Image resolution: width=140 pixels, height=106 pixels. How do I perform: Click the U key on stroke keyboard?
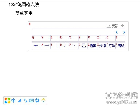[92, 38]
